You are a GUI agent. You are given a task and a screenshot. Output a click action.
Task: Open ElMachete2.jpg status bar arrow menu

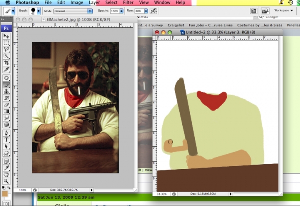pos(92,190)
